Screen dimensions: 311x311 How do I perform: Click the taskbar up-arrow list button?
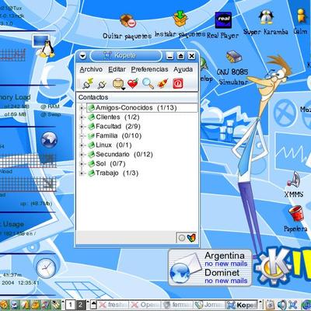point(93,305)
